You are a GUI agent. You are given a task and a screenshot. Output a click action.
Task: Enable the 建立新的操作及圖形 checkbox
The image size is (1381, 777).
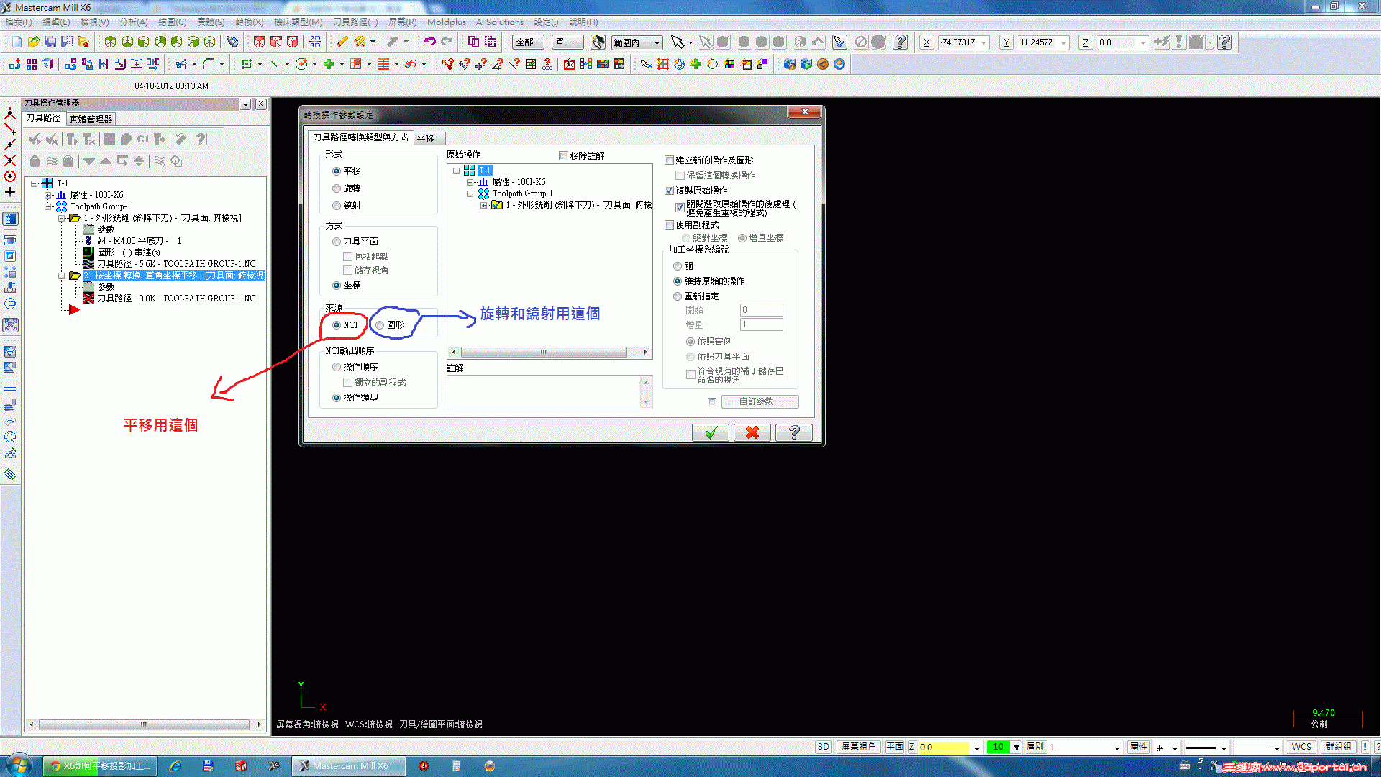coord(670,160)
